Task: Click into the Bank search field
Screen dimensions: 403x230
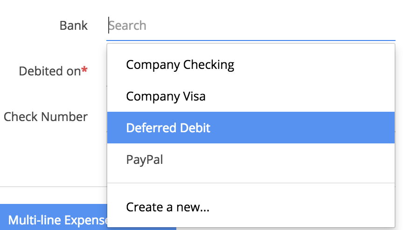Action: pos(251,26)
